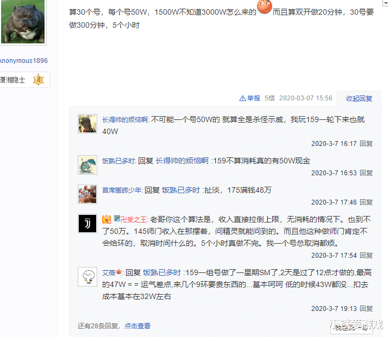Viewport: 389px width, 337px height.
Task: Click the report warning triangle icon
Action: pos(242,98)
